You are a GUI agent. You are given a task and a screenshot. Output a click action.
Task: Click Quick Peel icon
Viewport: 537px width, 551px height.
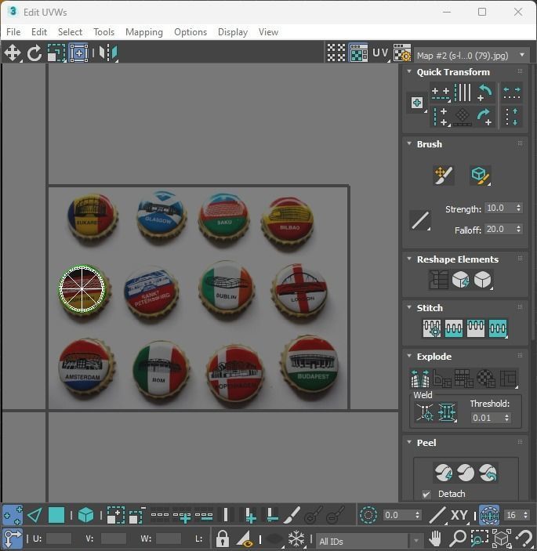point(444,473)
